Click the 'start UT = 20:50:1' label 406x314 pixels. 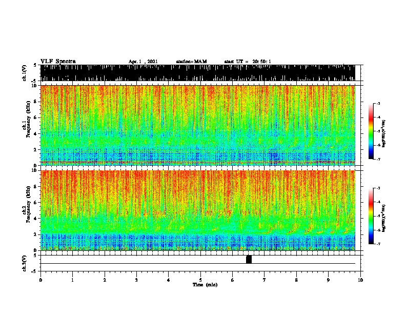pyautogui.click(x=248, y=62)
